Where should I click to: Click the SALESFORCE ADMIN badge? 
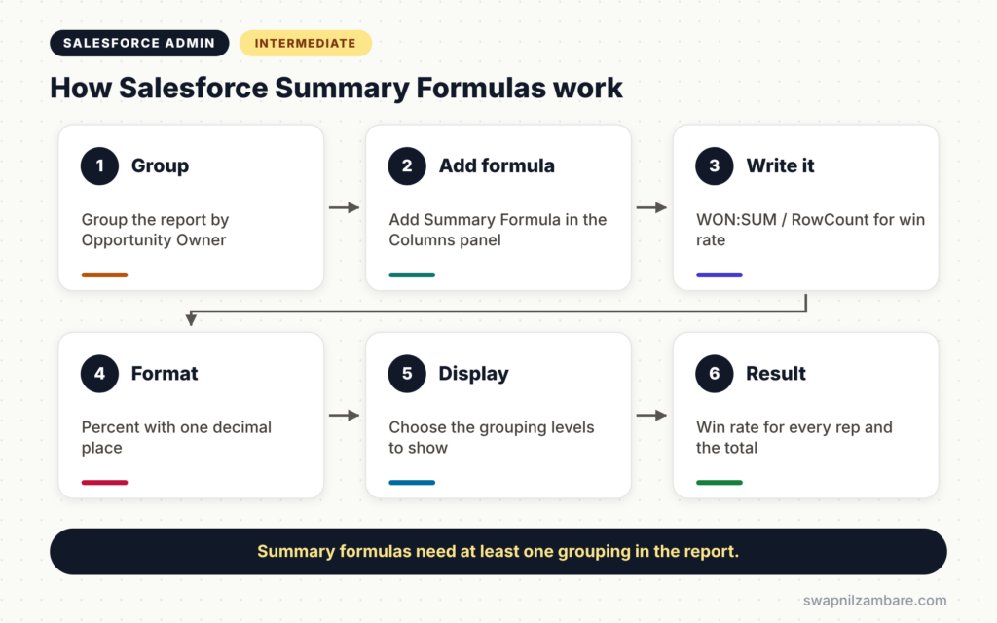pos(139,43)
